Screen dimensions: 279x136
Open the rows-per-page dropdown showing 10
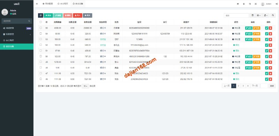[x=85, y=86]
